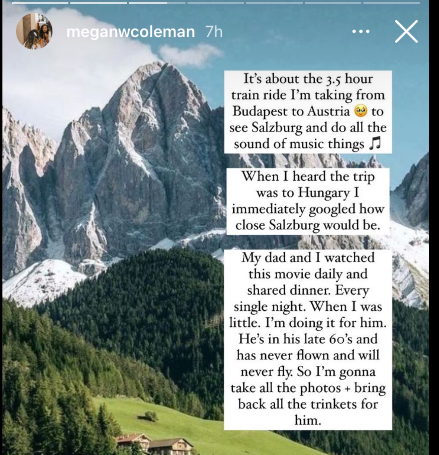Tap the music notes emoji after 'things'
The height and width of the screenshot is (455, 439).
[x=375, y=144]
